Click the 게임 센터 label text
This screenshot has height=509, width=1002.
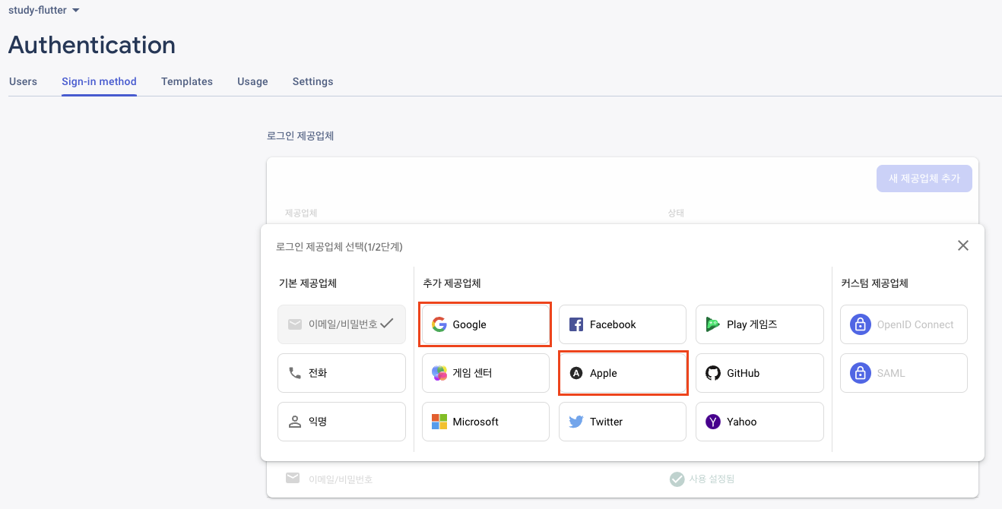(x=472, y=373)
